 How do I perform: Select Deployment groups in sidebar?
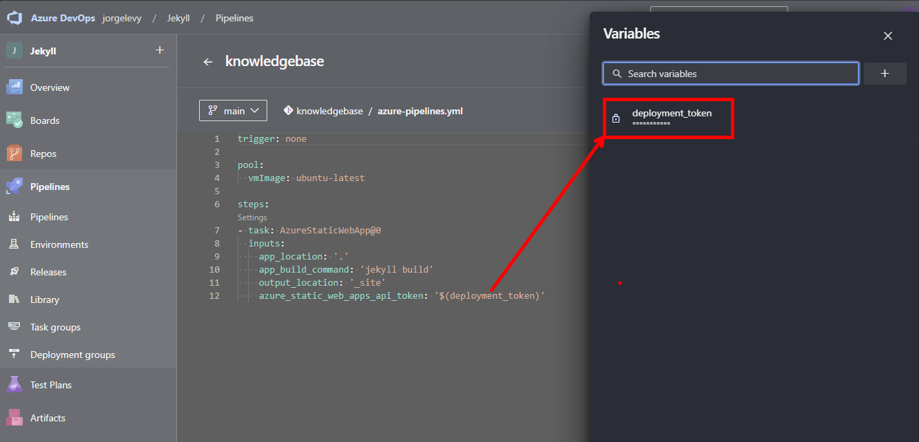click(72, 355)
